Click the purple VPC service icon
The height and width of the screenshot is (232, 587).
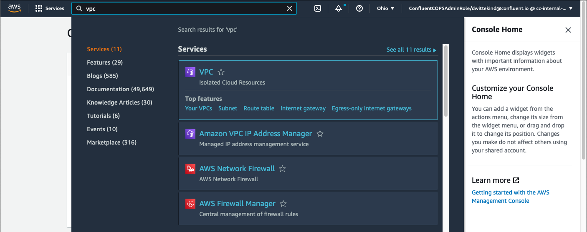(x=190, y=72)
